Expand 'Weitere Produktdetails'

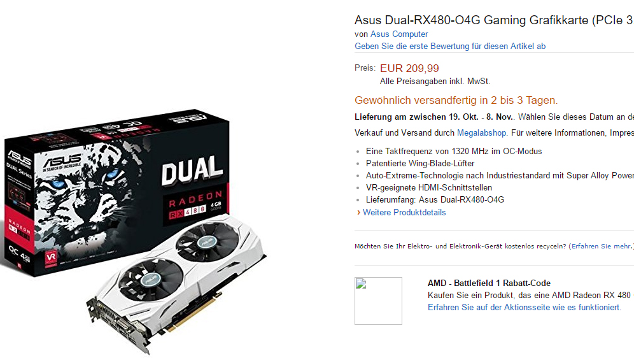point(404,212)
